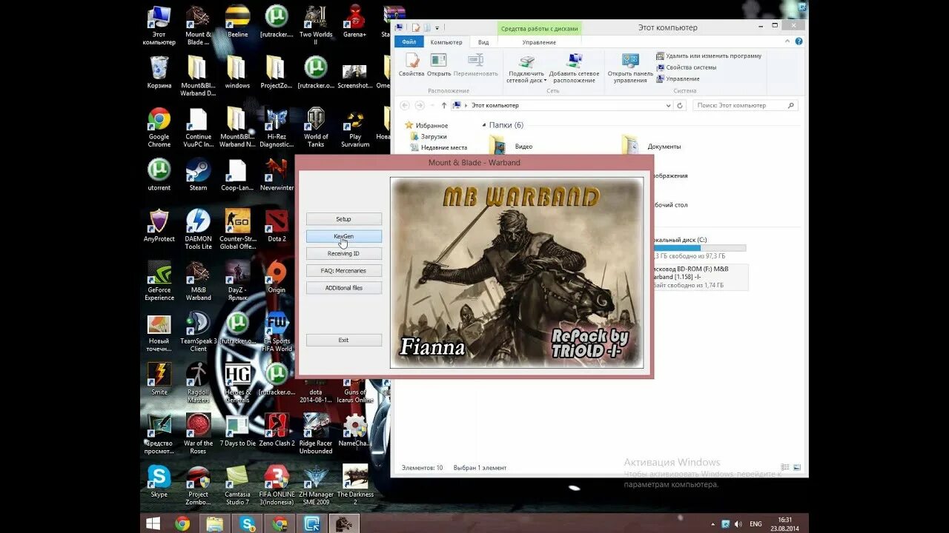Click Удалить или изменить программу

(x=709, y=56)
